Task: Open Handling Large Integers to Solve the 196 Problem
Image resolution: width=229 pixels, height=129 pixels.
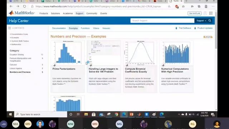Action: (103, 70)
